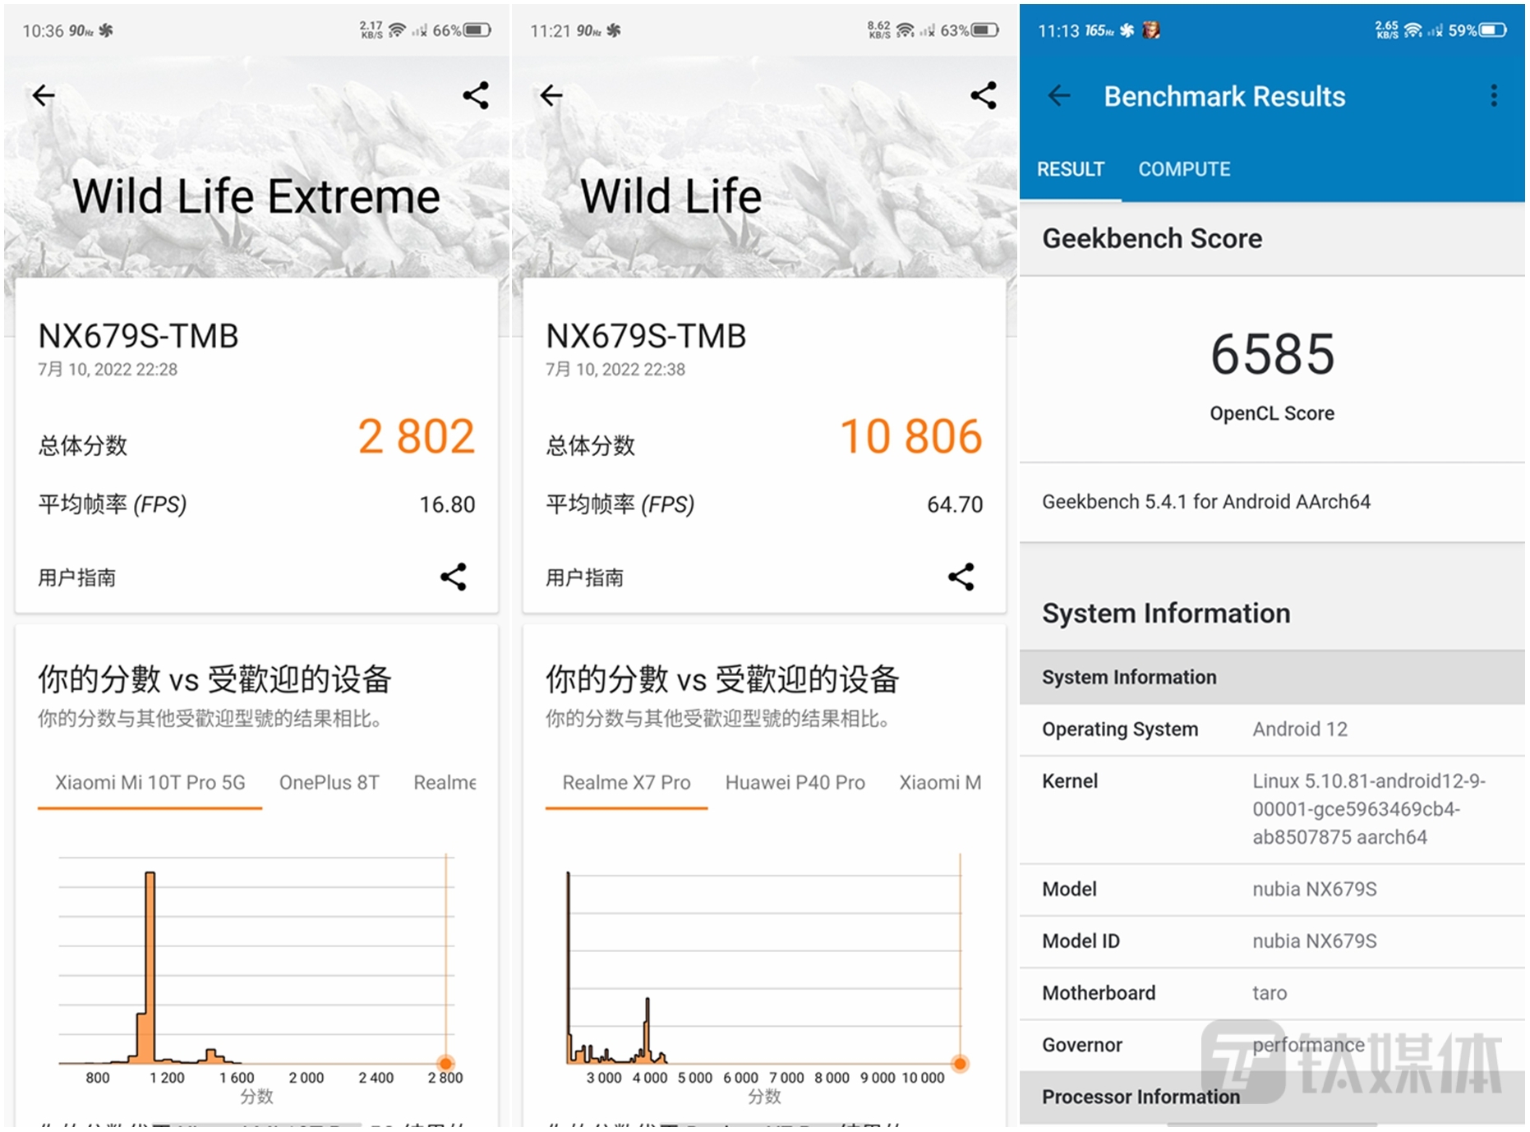Open three-dot overflow menu in Geekbench
The image size is (1530, 1132).
(x=1493, y=96)
